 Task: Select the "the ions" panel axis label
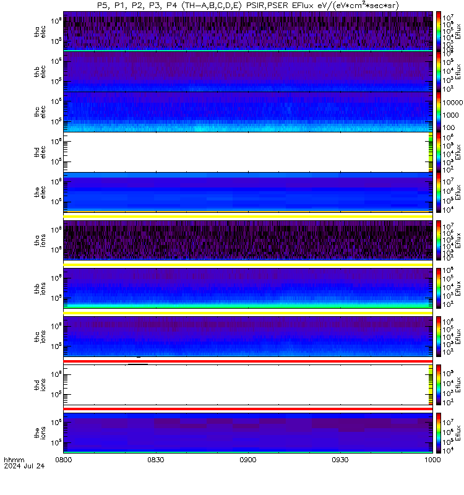point(40,433)
